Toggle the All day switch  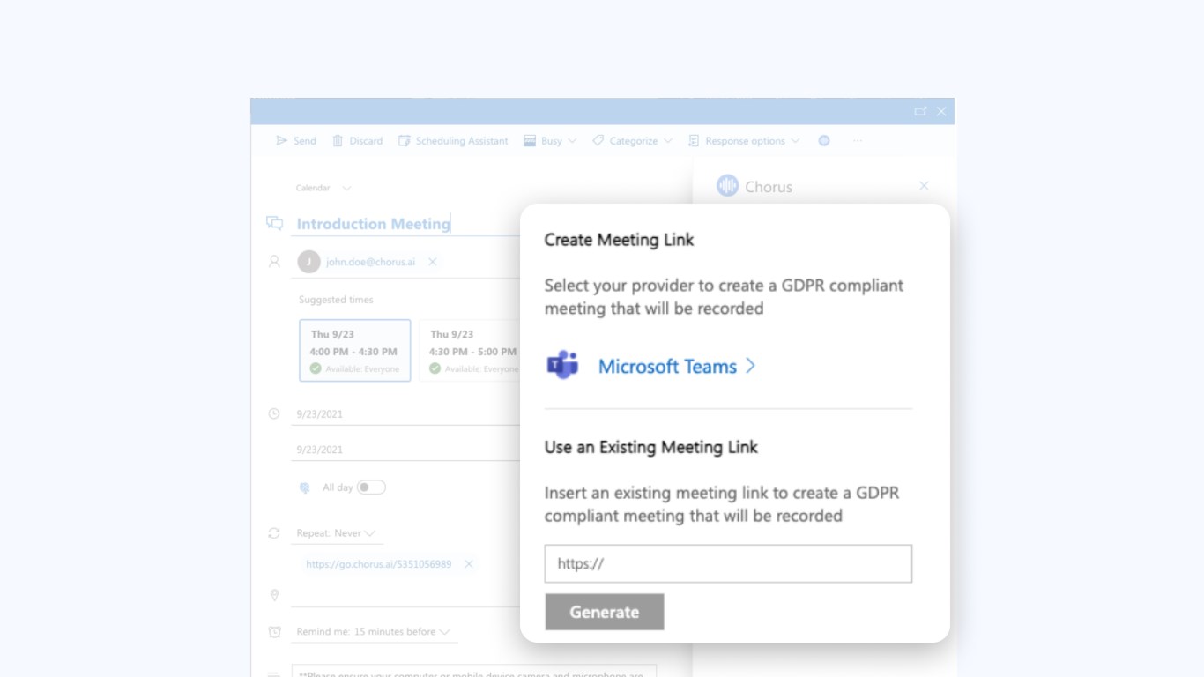(x=371, y=487)
